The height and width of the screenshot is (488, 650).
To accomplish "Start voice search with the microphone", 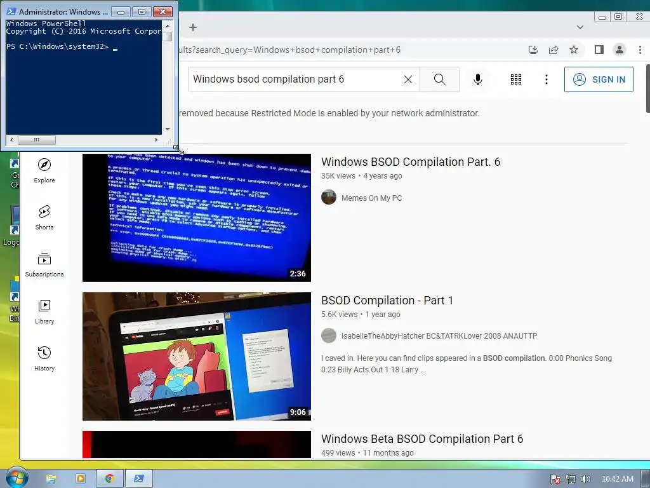I will (477, 79).
